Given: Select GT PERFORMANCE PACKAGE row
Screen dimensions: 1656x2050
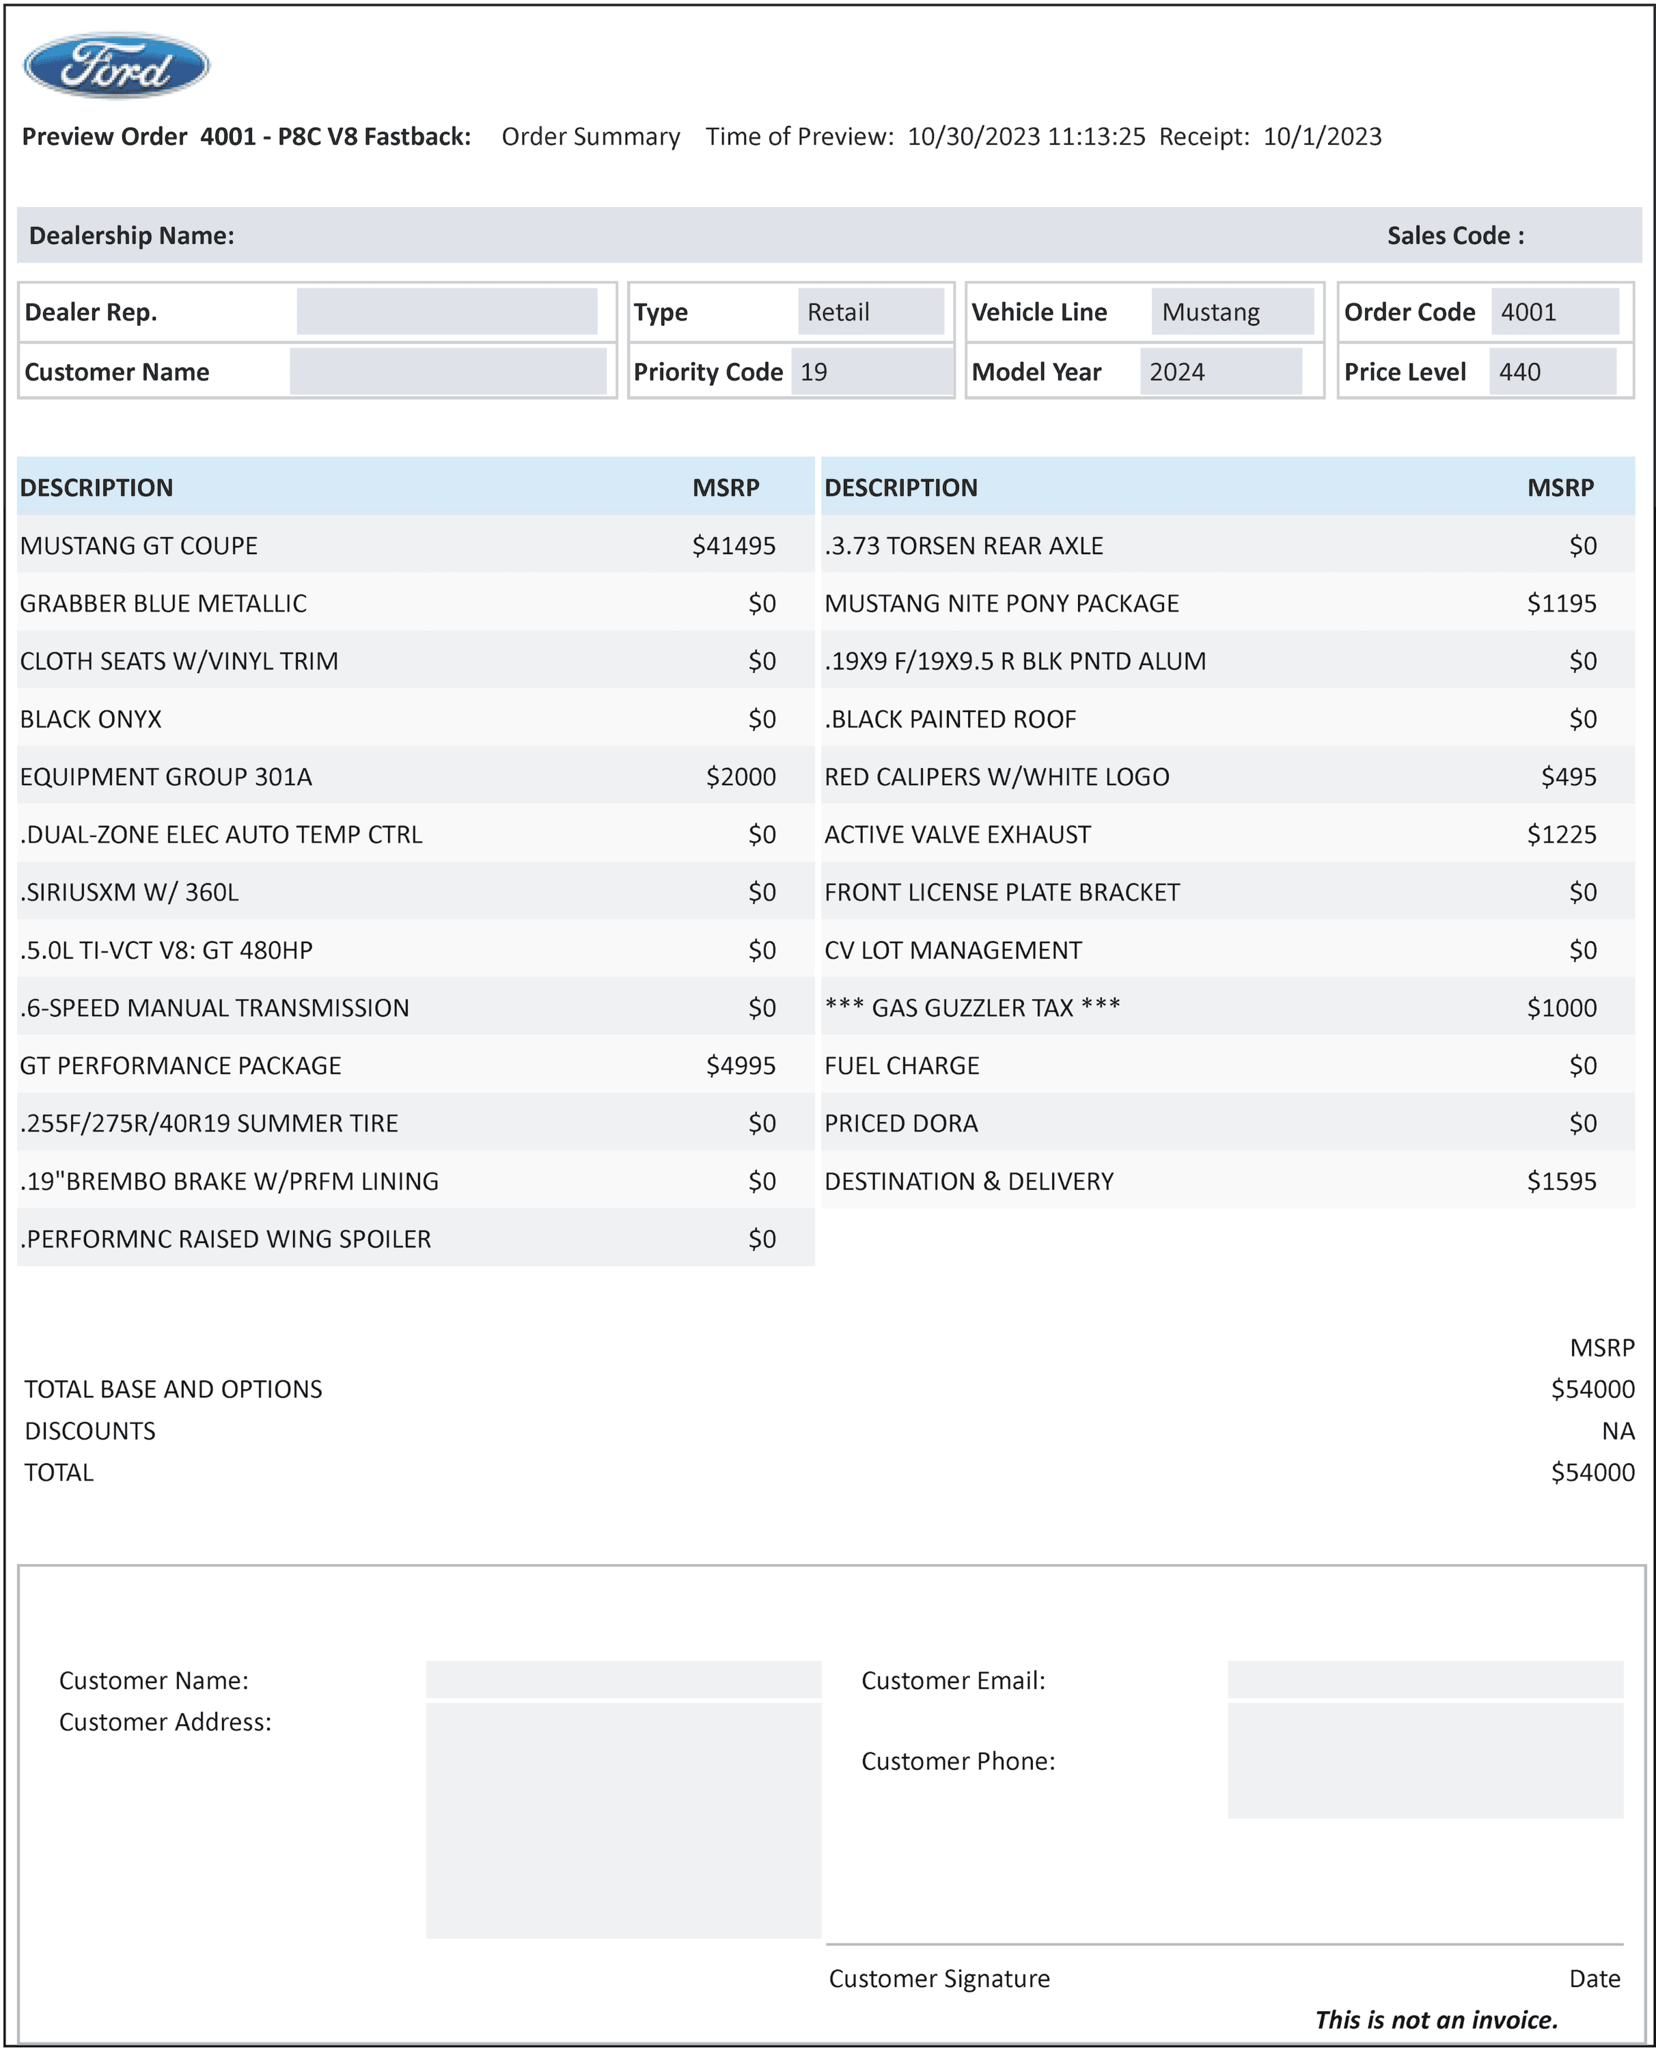Looking at the screenshot, I should [x=415, y=1065].
